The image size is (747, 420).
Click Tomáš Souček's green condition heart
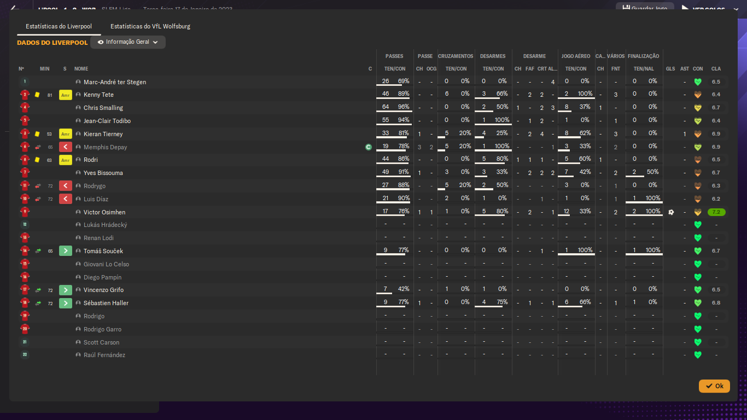(697, 251)
